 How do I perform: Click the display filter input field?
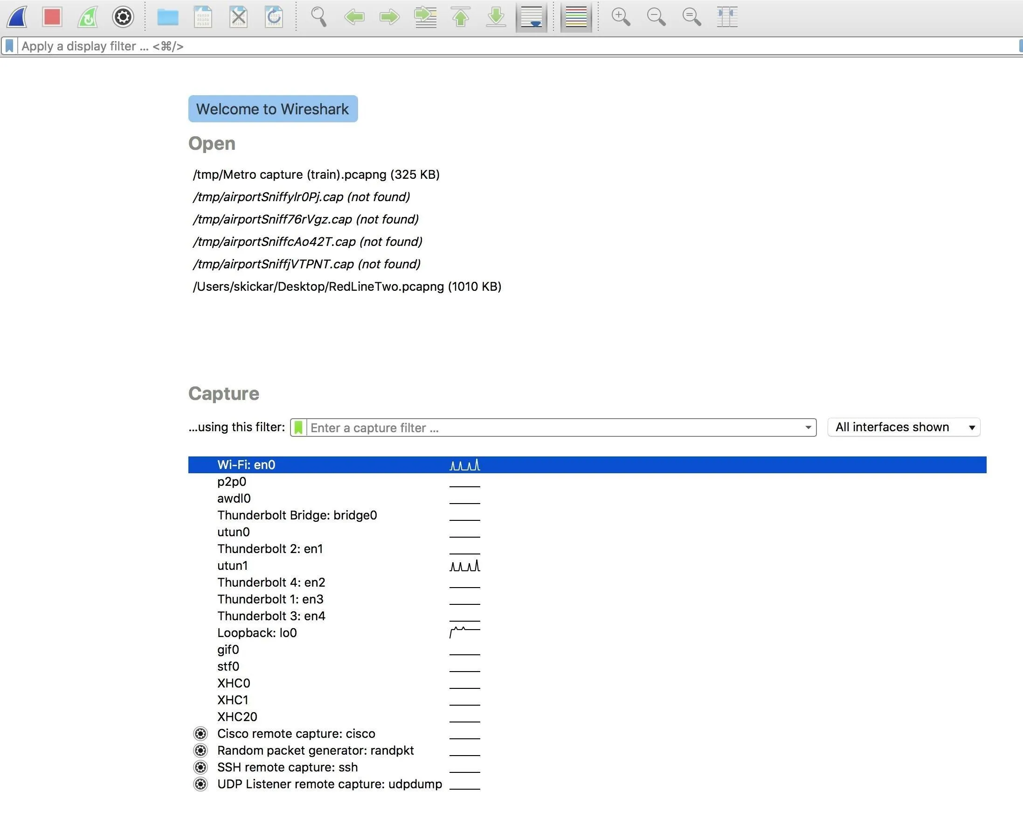pyautogui.click(x=517, y=46)
